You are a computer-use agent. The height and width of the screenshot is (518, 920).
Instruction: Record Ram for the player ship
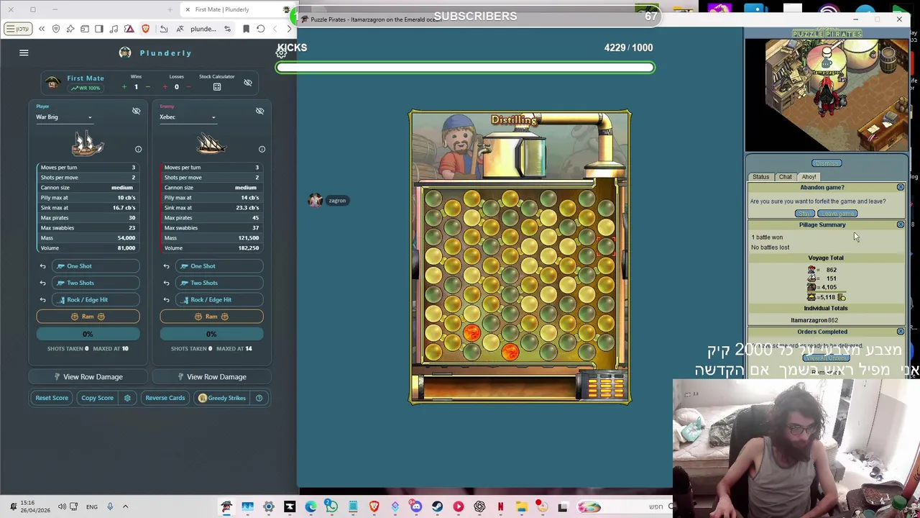click(88, 317)
